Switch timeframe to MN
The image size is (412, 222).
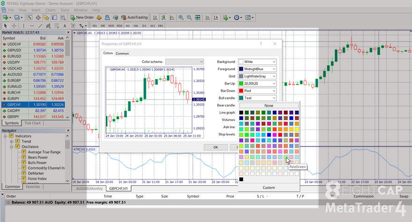[x=160, y=26]
